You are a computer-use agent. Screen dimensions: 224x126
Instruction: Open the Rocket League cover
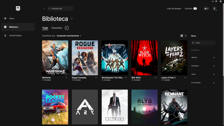tap(55, 107)
